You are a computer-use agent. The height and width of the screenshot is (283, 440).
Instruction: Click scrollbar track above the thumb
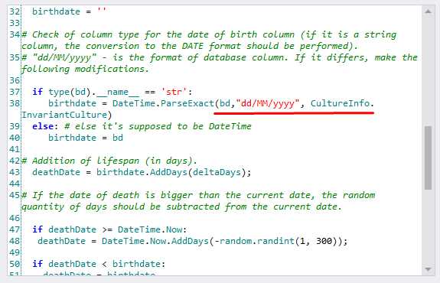point(428,70)
